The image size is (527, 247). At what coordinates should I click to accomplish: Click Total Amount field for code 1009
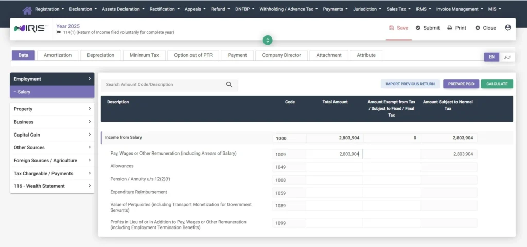335,154
